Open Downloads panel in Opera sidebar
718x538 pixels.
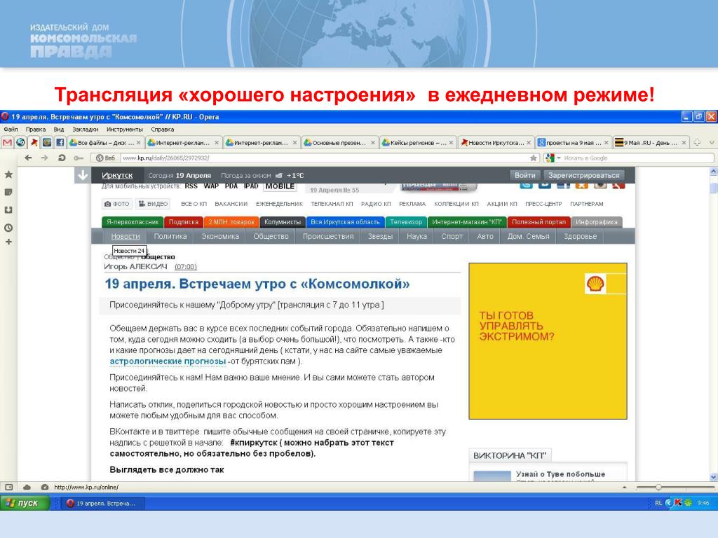pos(8,210)
